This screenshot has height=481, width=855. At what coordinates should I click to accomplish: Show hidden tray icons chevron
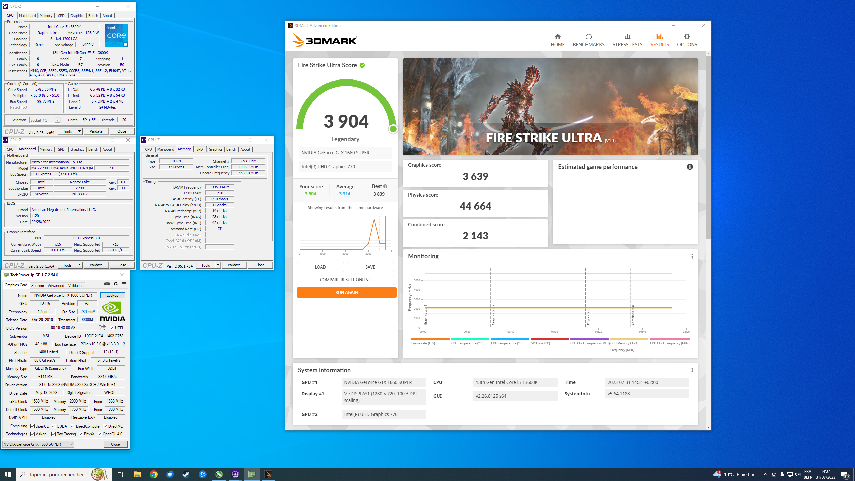(765, 474)
